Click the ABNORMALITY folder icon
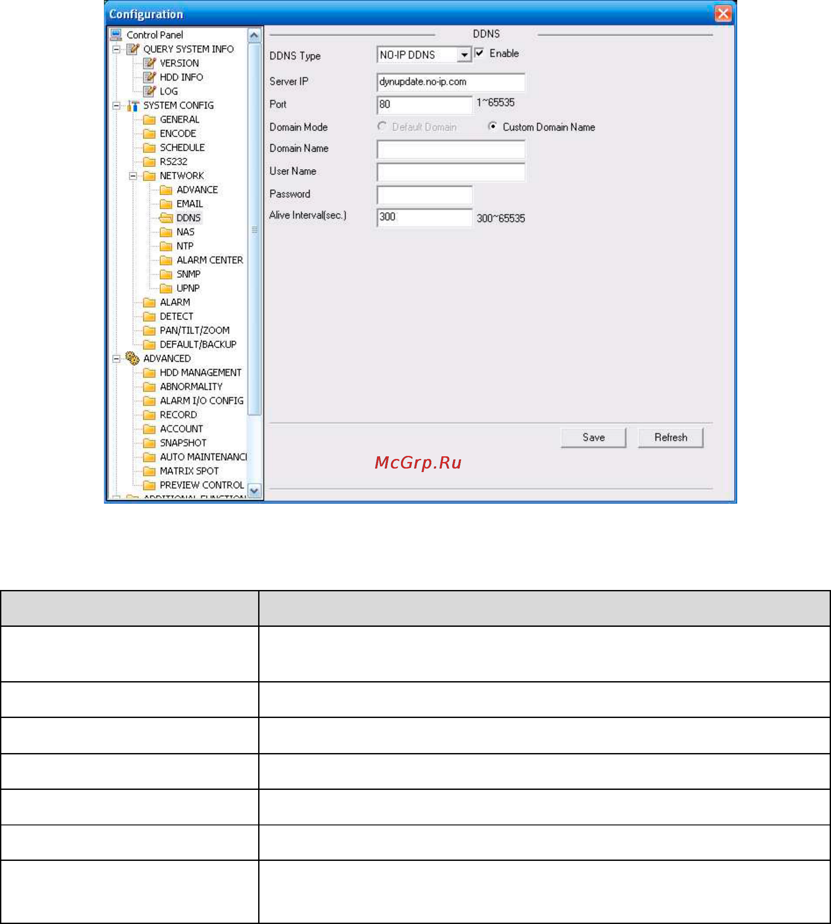 pos(149,387)
